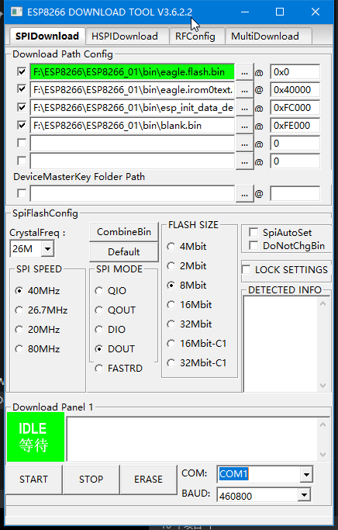Uncheck the esp_init_data file checkbox
Viewport: 338px width, 530px height.
22,108
